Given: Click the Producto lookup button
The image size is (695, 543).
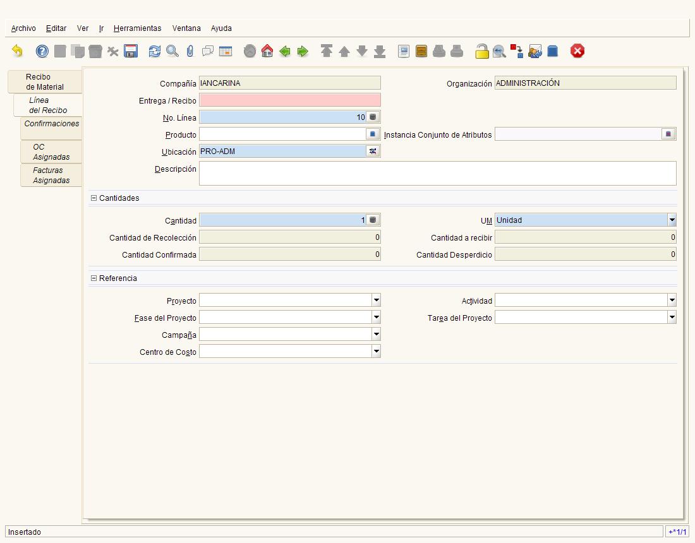Looking at the screenshot, I should click(373, 134).
